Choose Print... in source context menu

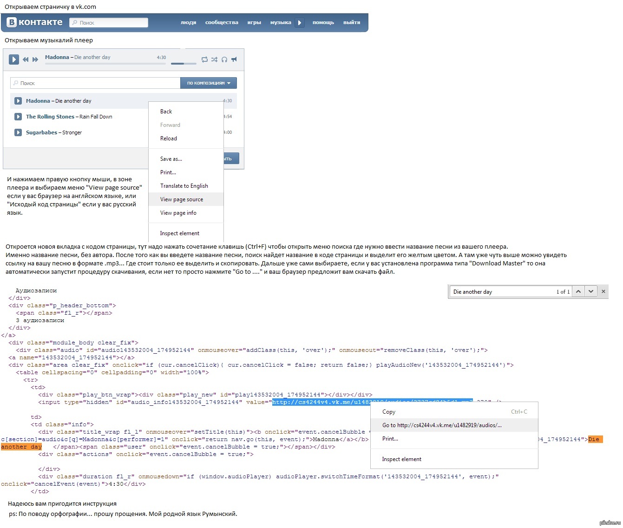click(454, 439)
